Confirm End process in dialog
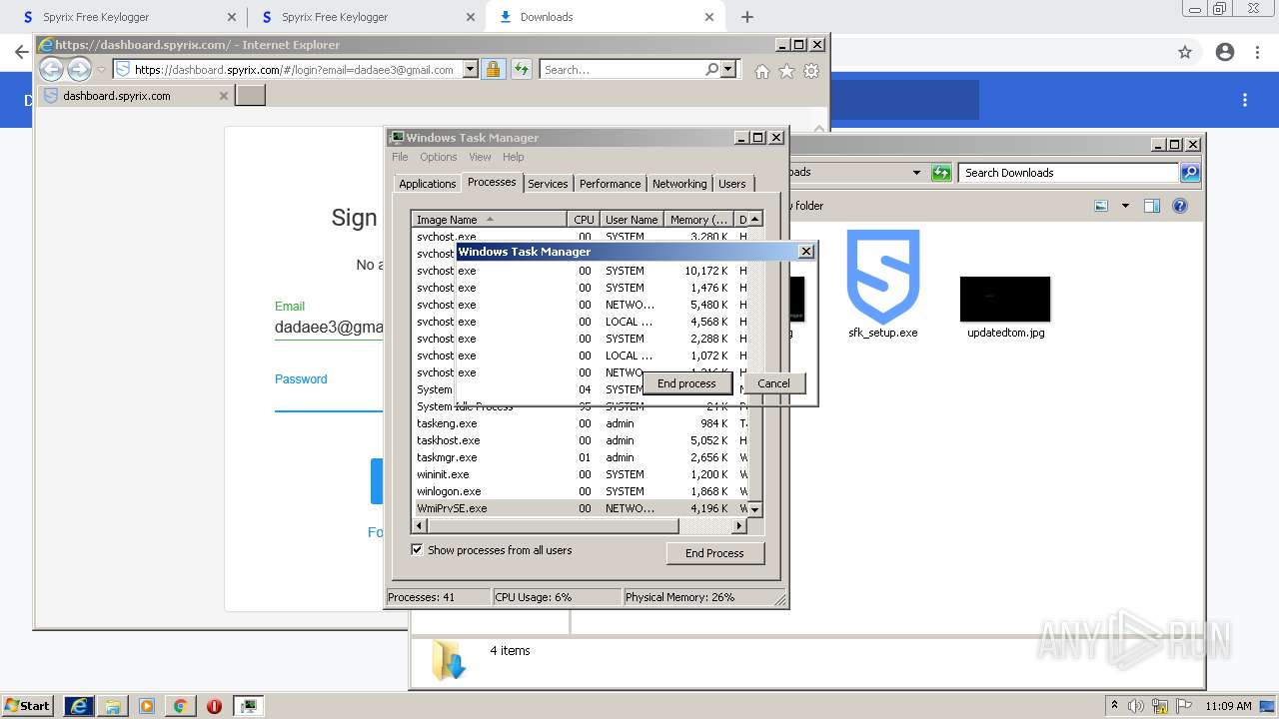1279x719 pixels. 686,383
